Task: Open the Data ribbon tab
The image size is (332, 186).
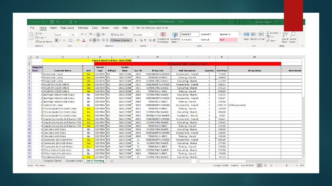Action: 95,28
